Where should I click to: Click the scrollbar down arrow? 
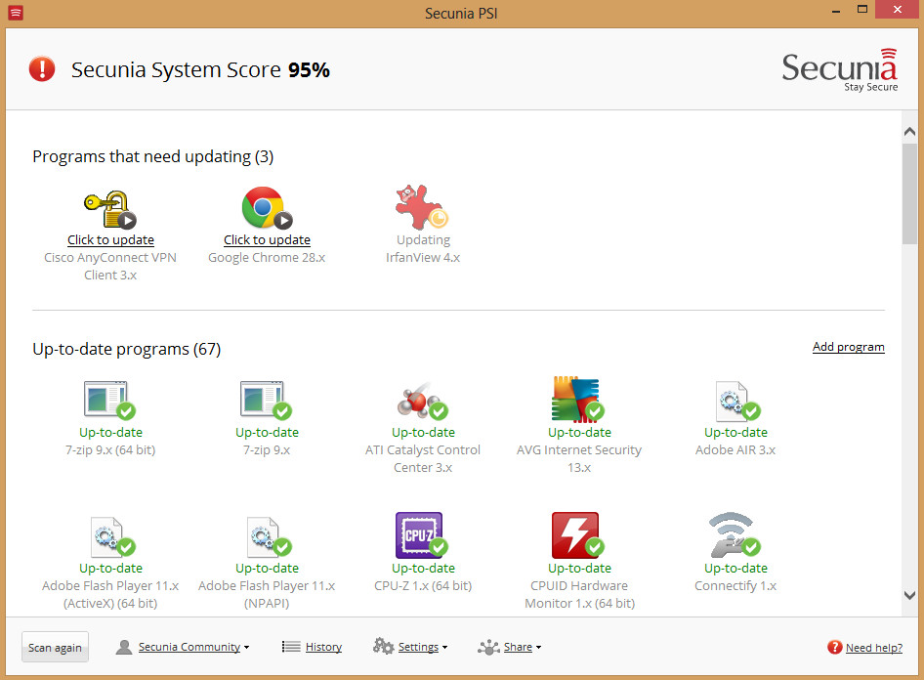(909, 595)
